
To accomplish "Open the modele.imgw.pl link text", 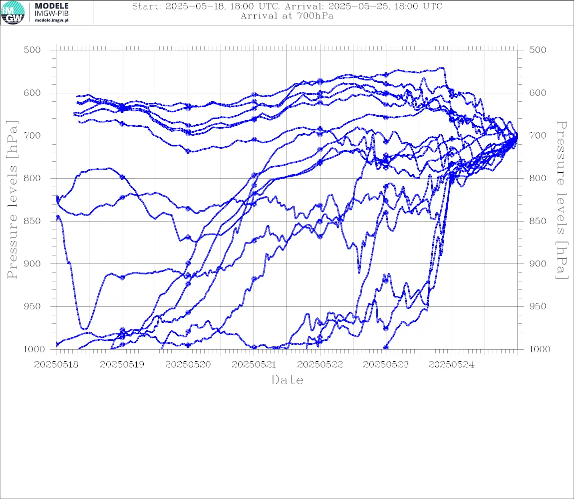I will 51,20.
